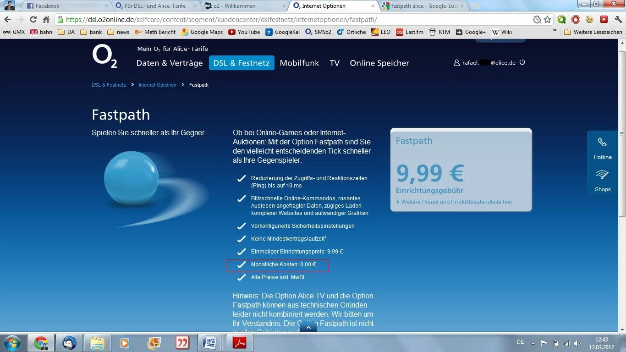Follow the DSL & Festnetz breadcrumb link
The height and width of the screenshot is (352, 626).
click(x=109, y=85)
